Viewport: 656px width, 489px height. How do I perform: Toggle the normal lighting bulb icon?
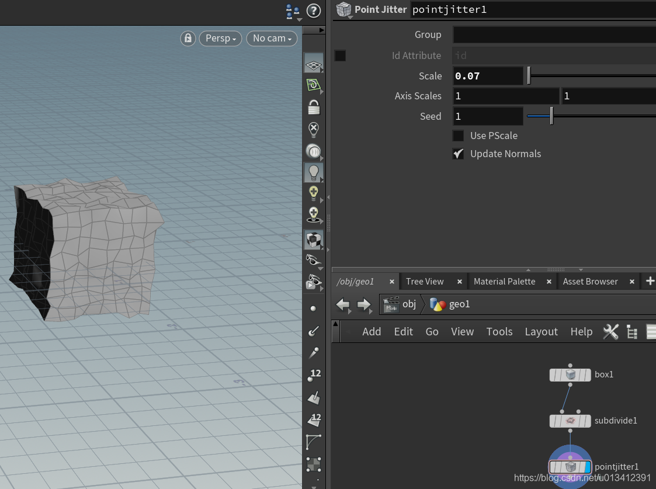point(313,172)
